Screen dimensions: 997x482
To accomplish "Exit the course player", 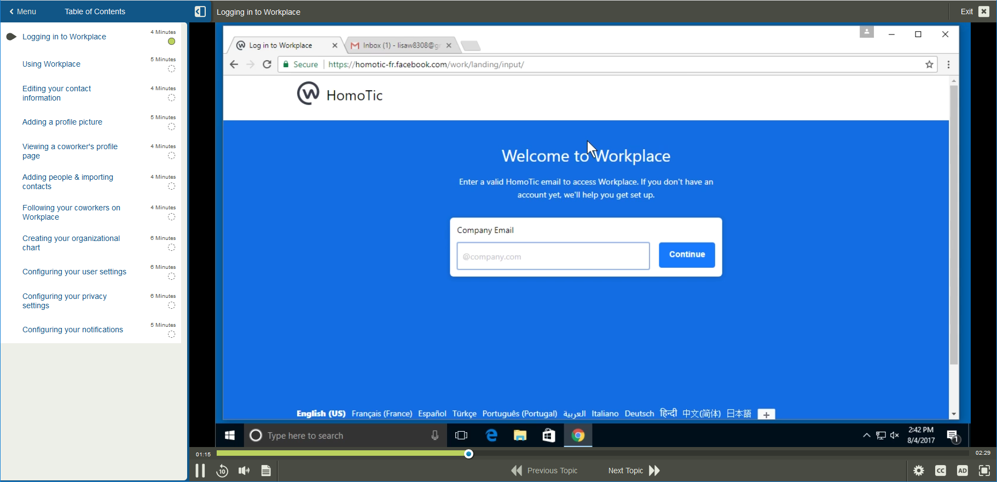I will (x=975, y=11).
